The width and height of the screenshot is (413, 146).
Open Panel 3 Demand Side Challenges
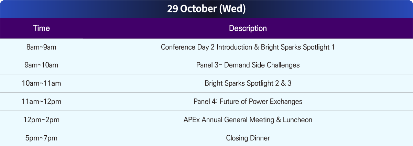pos(248,65)
